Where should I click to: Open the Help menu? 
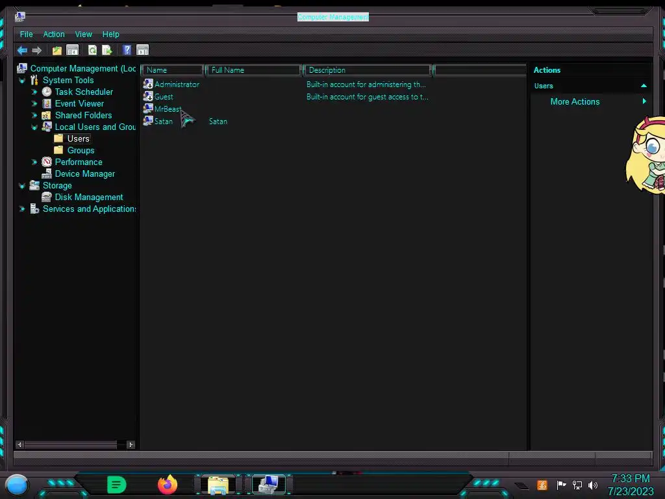(110, 34)
